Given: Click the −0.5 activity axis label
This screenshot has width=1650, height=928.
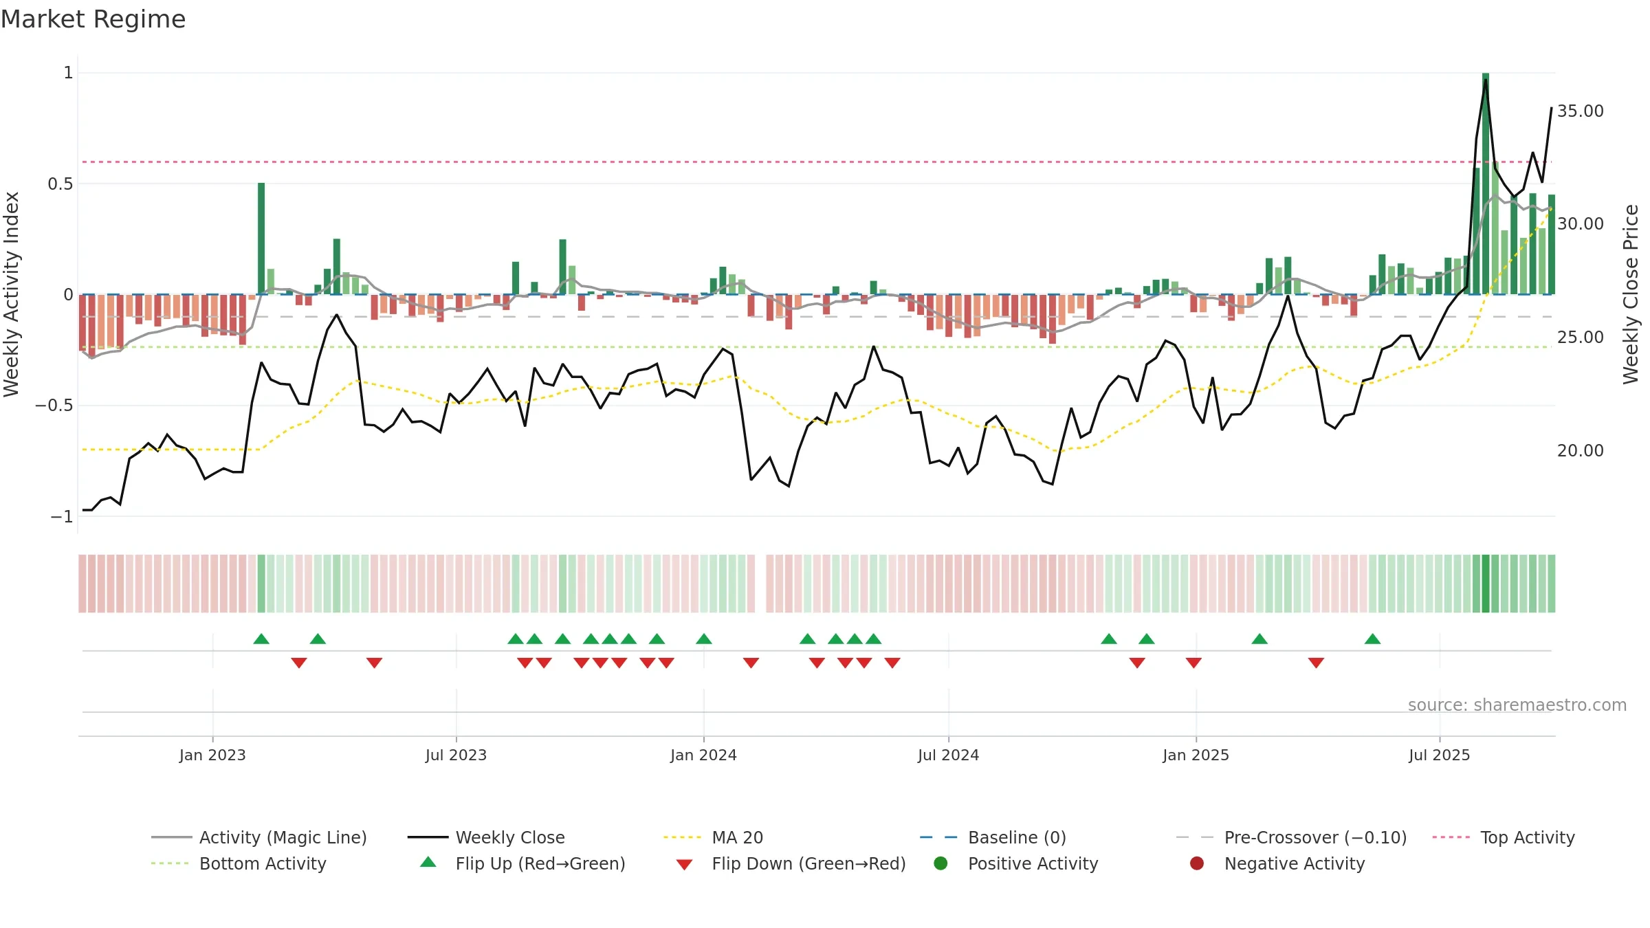Looking at the screenshot, I should coord(54,405).
